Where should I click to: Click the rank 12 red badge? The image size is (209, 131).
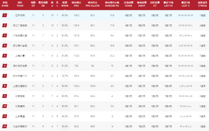(5, 126)
